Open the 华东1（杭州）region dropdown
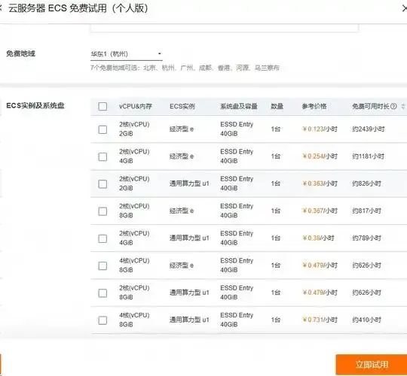 pos(127,54)
